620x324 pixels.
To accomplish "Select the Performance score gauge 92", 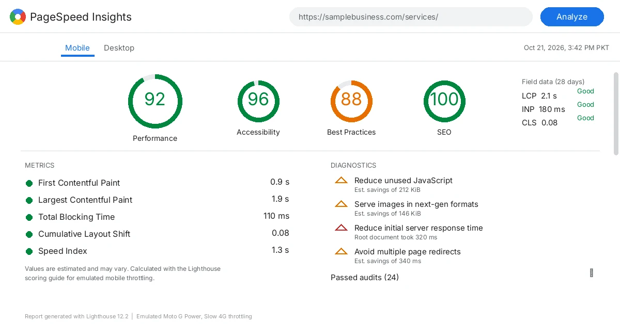I will pos(155,101).
